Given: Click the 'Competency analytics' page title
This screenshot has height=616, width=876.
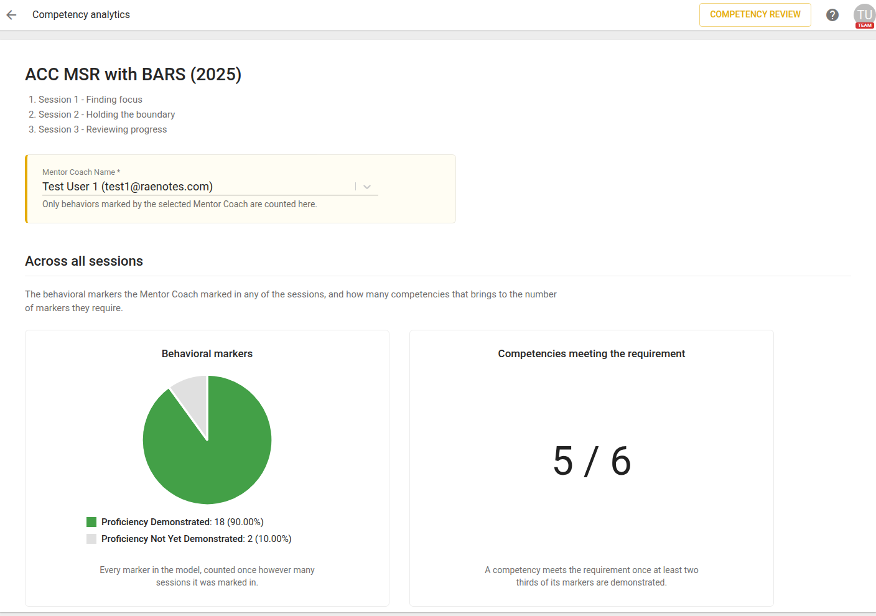Looking at the screenshot, I should (x=81, y=15).
